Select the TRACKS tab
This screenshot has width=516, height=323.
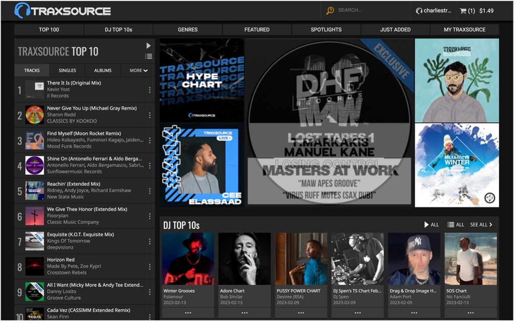(x=32, y=71)
